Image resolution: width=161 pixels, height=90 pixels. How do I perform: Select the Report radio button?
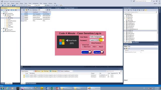pos(98,47)
